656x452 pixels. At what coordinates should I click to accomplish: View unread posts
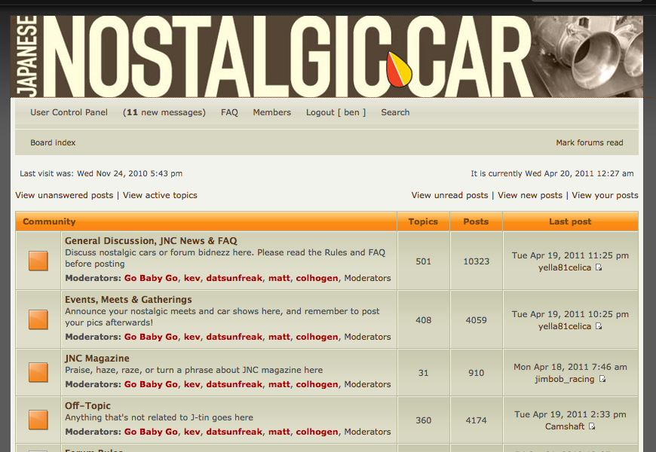pyautogui.click(x=449, y=195)
